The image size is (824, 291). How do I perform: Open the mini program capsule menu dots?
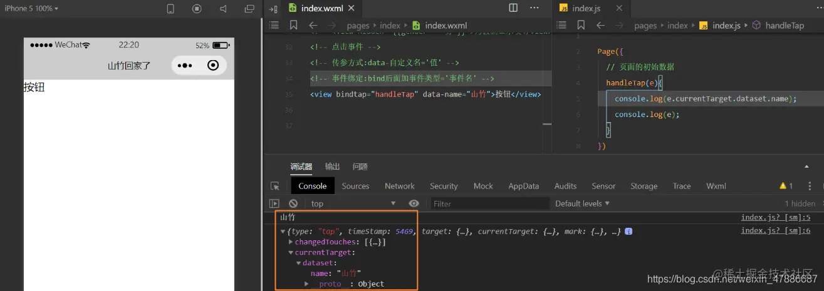185,65
